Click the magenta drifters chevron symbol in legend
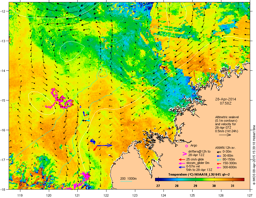 [x=184, y=153]
